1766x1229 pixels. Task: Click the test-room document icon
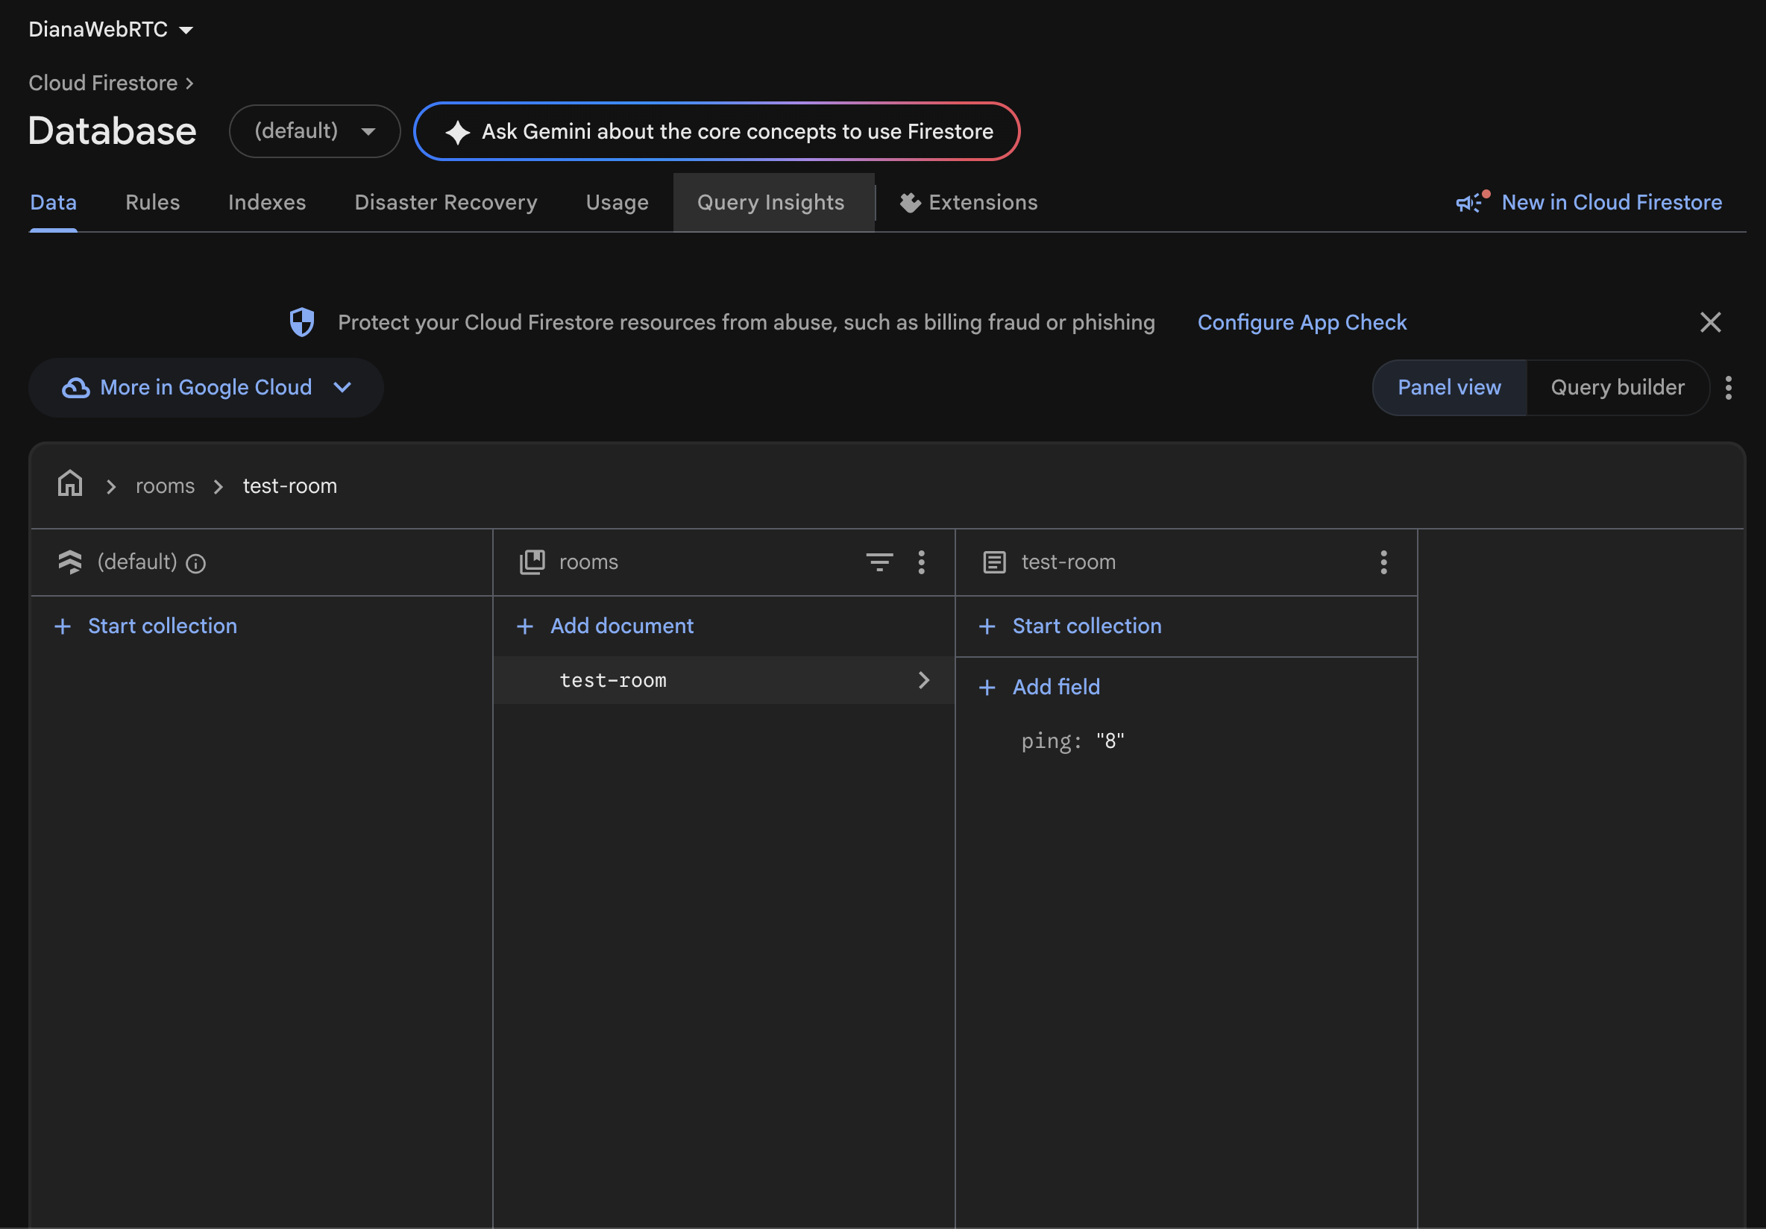click(994, 562)
